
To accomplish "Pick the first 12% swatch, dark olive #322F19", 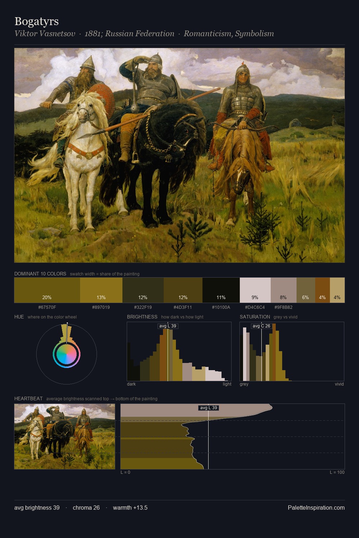I will (143, 290).
